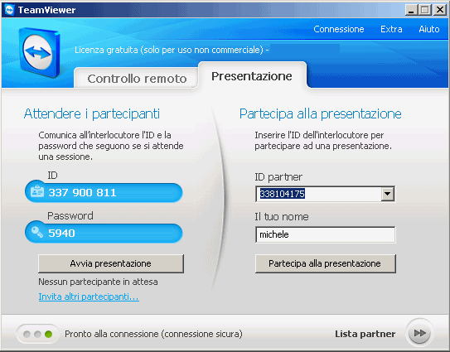450x352 pixels.
Task: Click the Avvia presentazione button
Action: coord(111,263)
